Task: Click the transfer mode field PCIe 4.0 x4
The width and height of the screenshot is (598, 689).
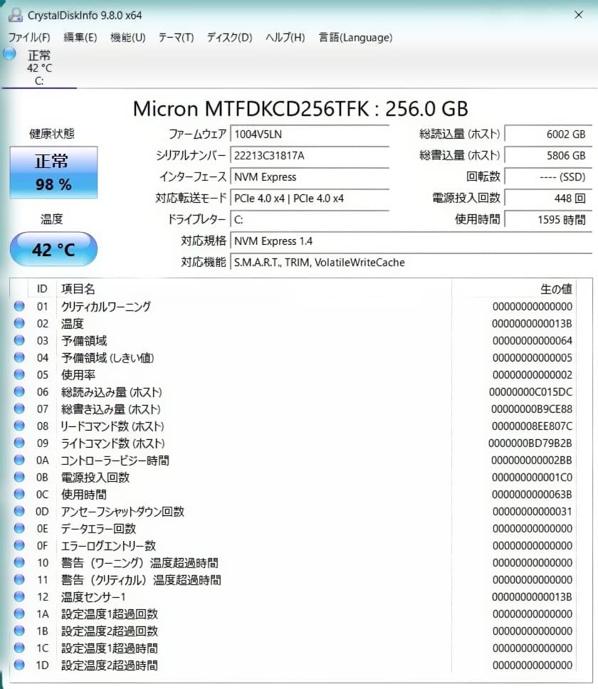Action: (310, 198)
